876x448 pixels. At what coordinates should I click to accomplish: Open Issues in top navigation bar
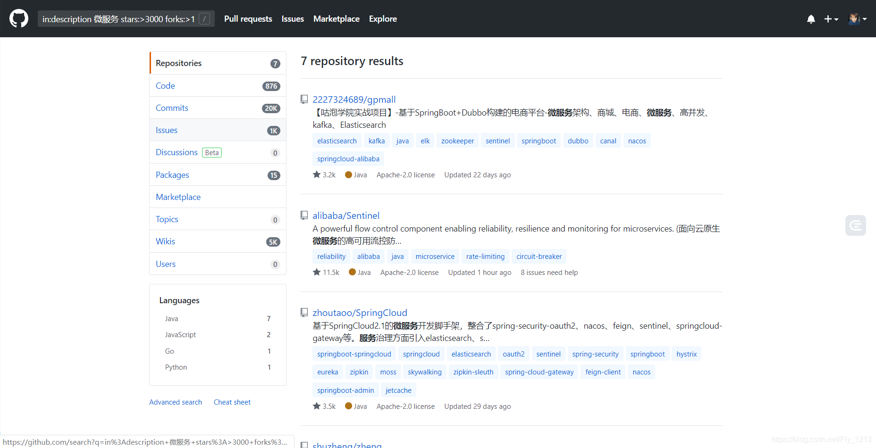tap(293, 19)
